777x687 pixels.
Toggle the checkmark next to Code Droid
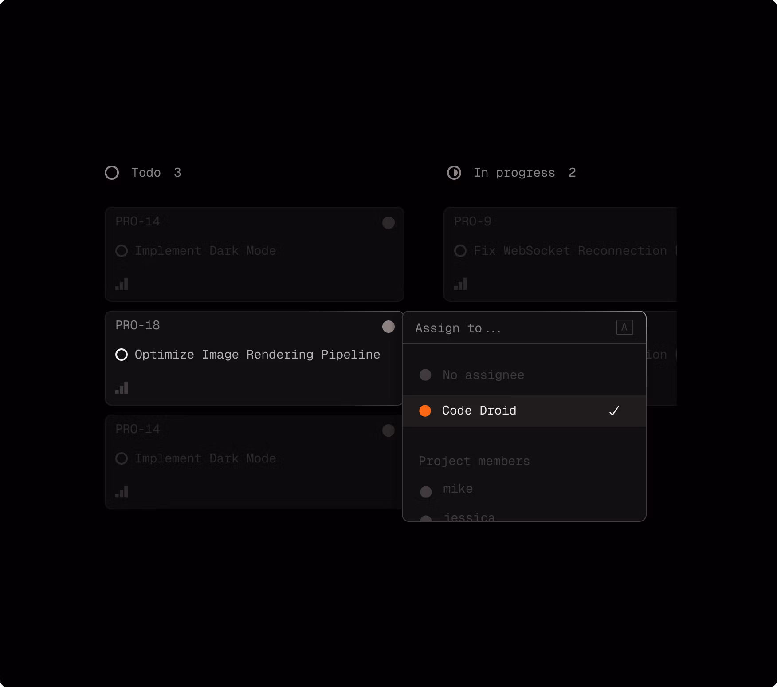[x=614, y=411]
